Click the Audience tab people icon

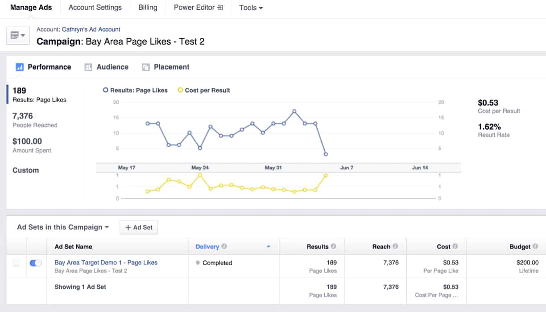[x=88, y=67]
